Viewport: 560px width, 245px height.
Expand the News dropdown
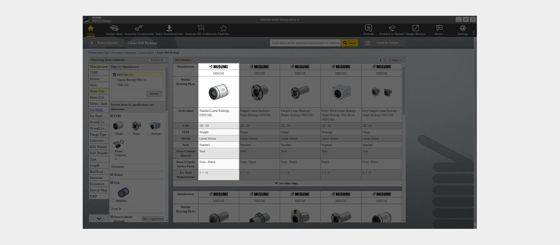(439, 30)
